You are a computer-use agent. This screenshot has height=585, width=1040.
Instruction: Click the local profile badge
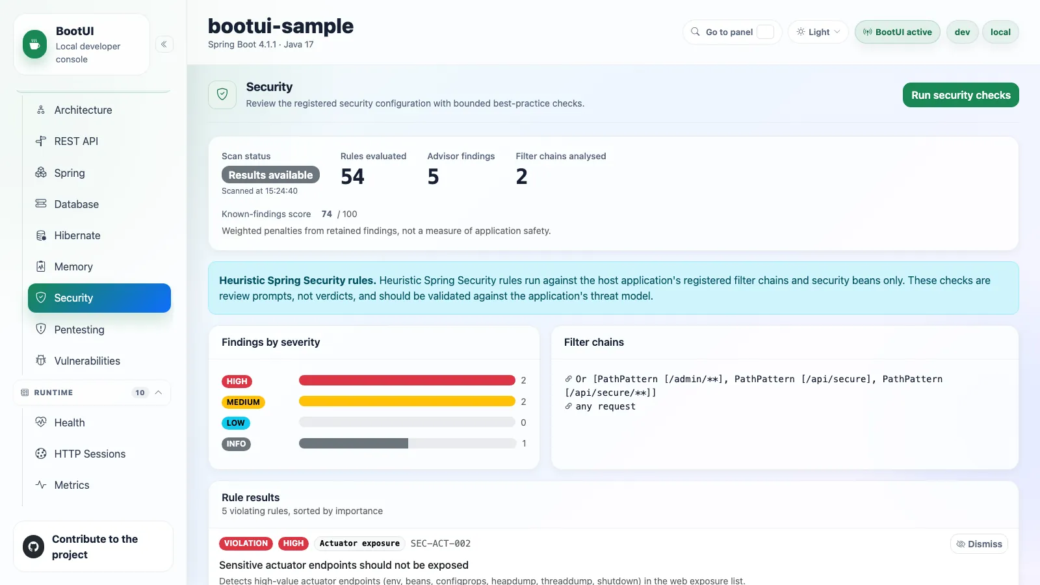[1000, 32]
